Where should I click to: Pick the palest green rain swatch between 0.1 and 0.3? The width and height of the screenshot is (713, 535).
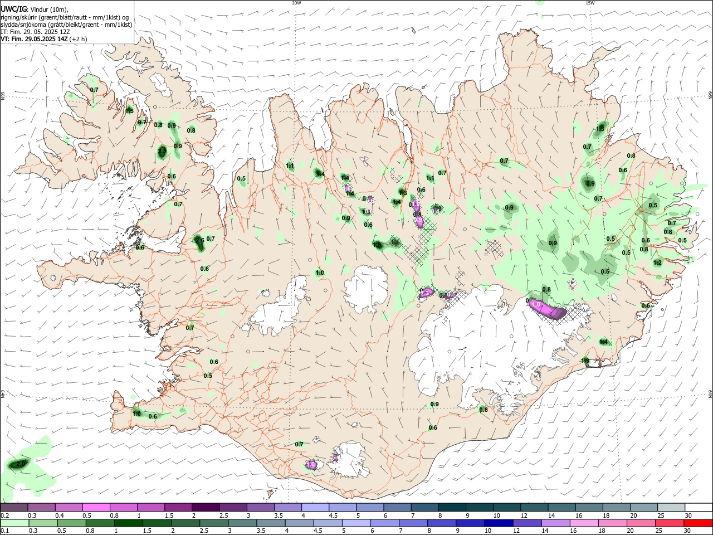14,523
